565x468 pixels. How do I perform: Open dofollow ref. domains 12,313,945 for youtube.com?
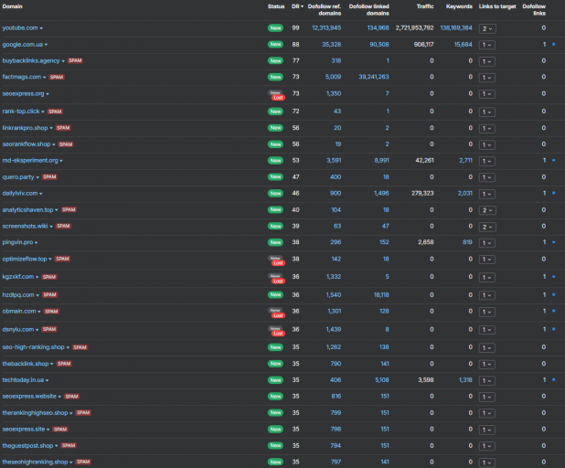pyautogui.click(x=326, y=27)
